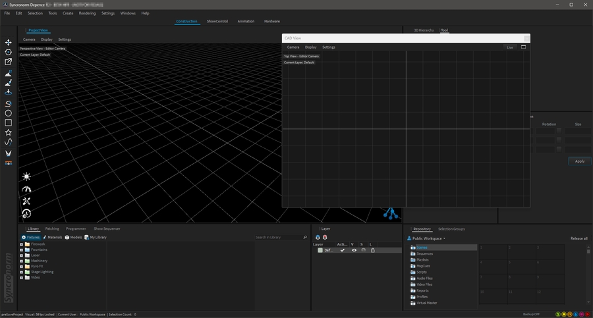Click the circle shape tool
593x318 pixels.
tap(9, 113)
